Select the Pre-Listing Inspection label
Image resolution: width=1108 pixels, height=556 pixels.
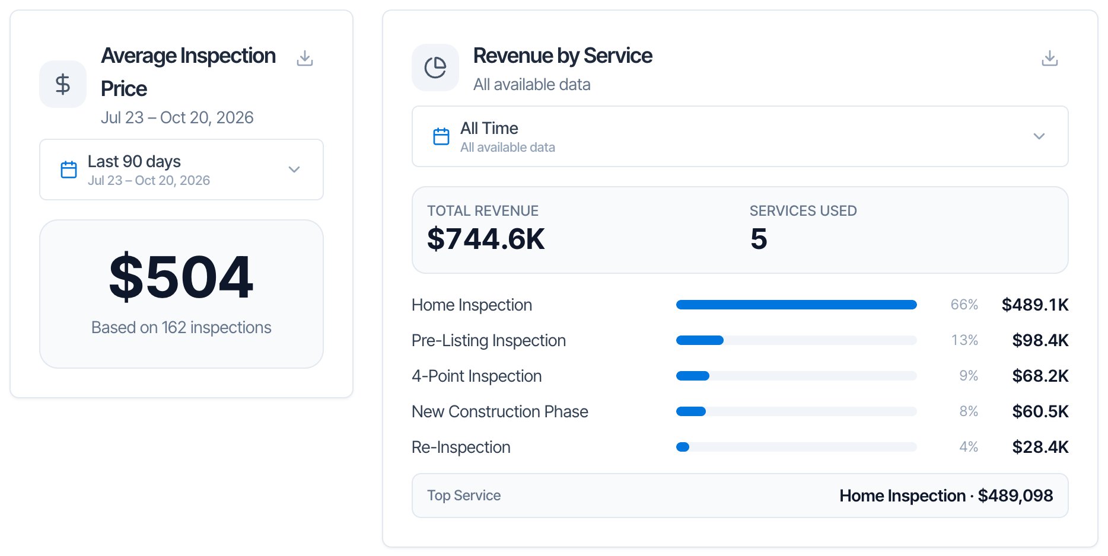pyautogui.click(x=489, y=340)
